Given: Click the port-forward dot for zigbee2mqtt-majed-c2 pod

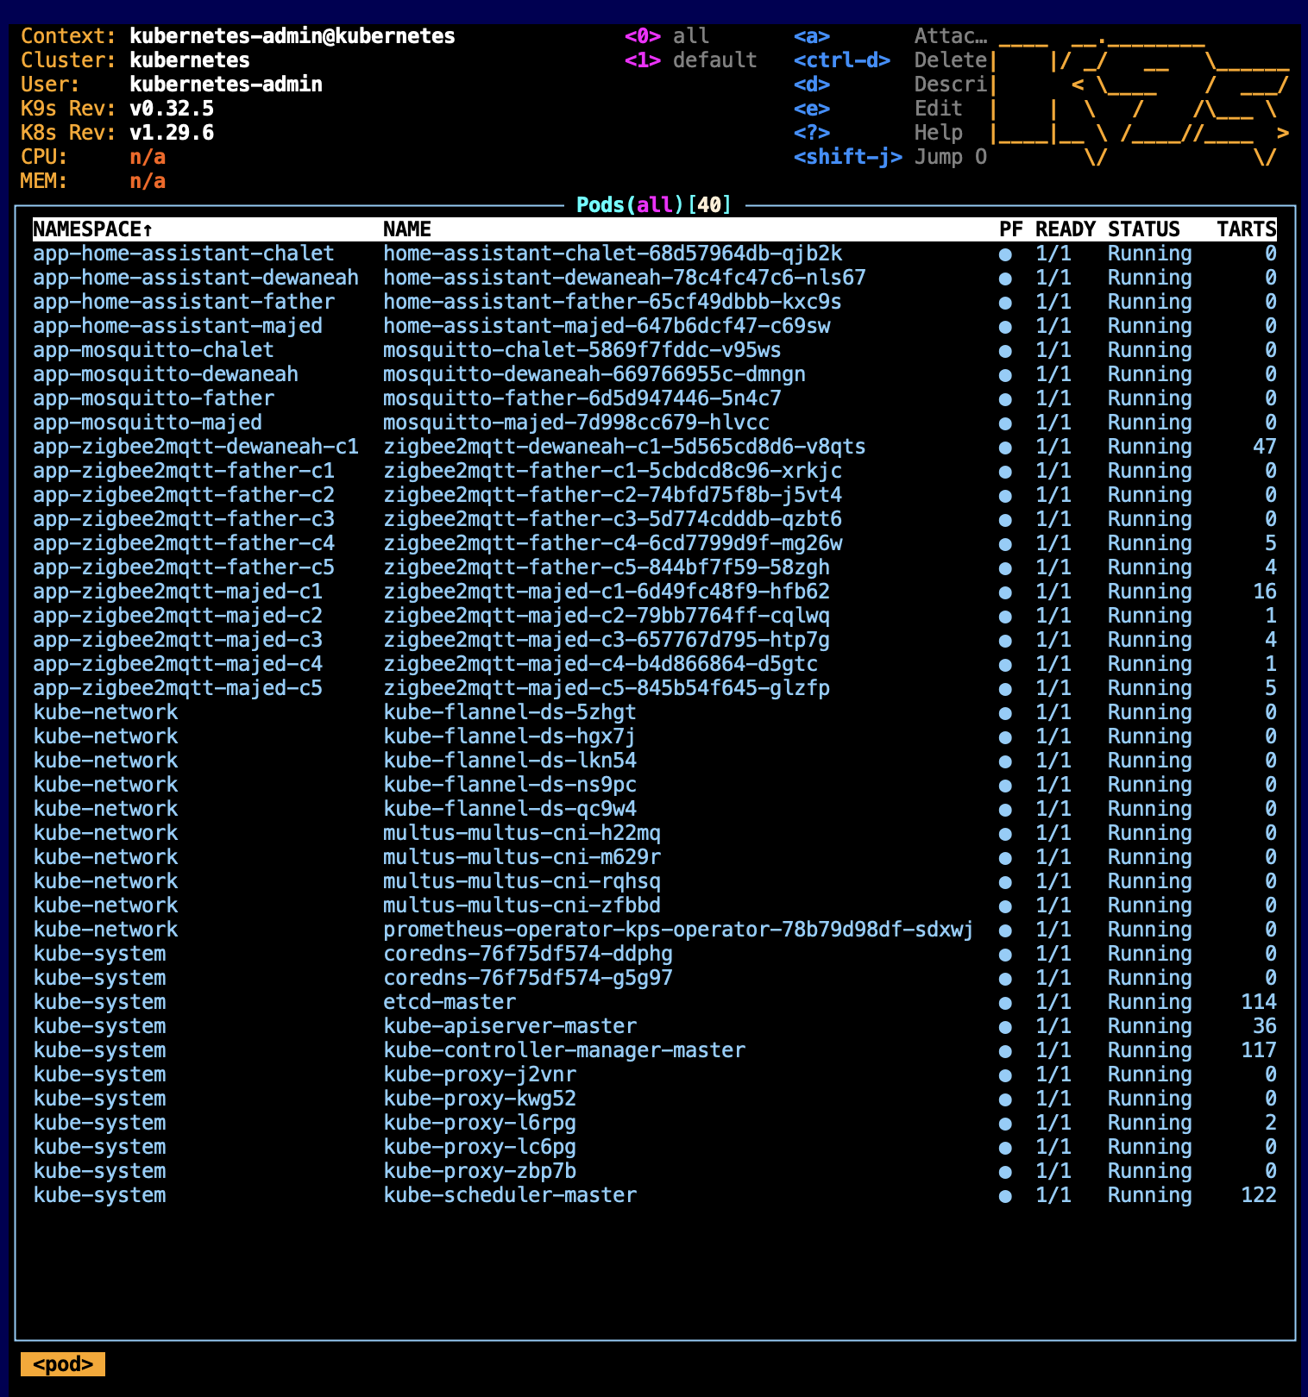Looking at the screenshot, I should pyautogui.click(x=1005, y=617).
